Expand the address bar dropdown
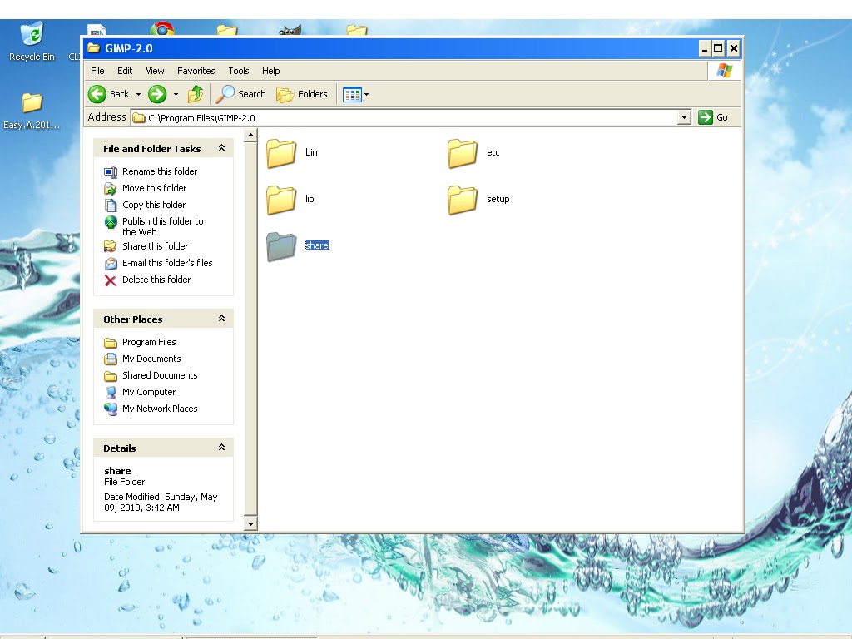 pos(684,116)
